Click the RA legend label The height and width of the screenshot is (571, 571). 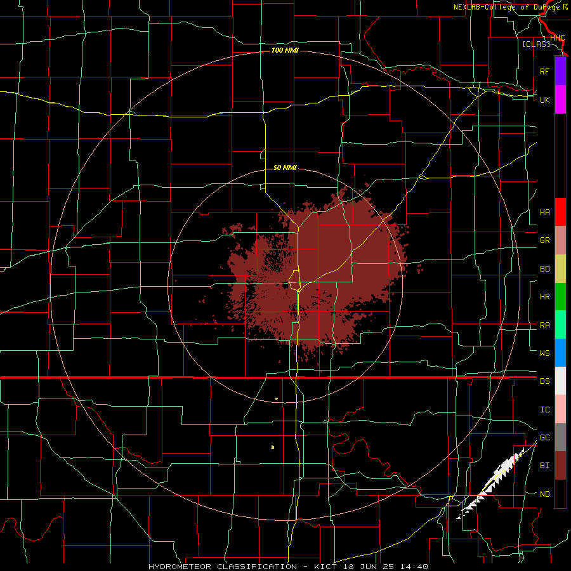click(544, 325)
